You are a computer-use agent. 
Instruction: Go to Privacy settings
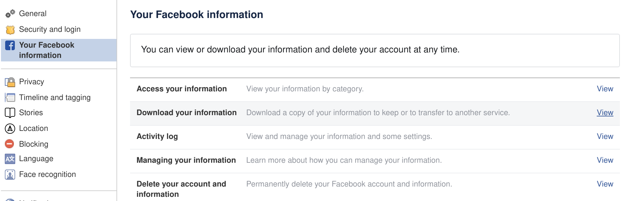coord(32,82)
